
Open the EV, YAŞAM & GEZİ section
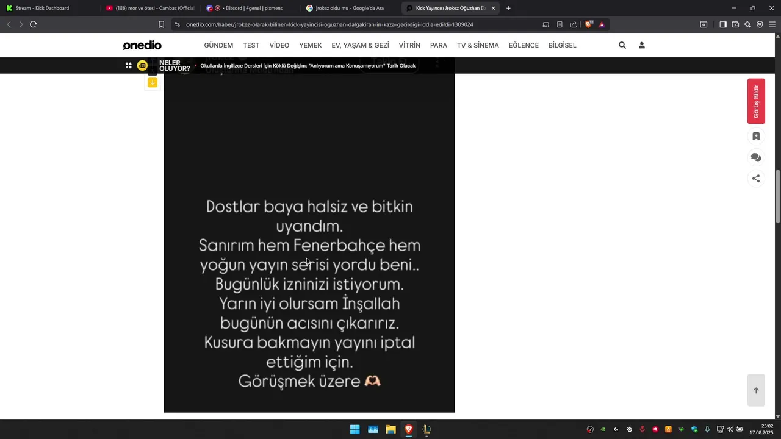(360, 45)
